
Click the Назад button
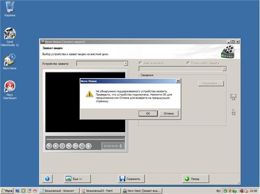pyautogui.click(x=196, y=179)
